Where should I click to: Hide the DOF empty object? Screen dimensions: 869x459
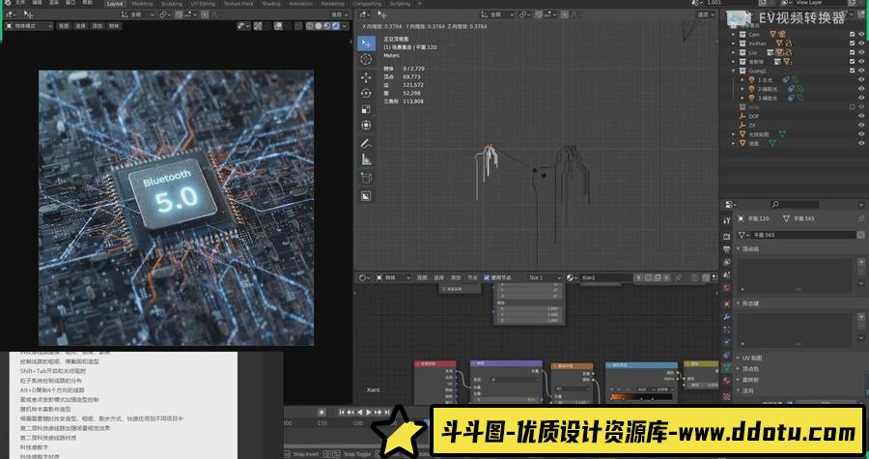tap(861, 116)
